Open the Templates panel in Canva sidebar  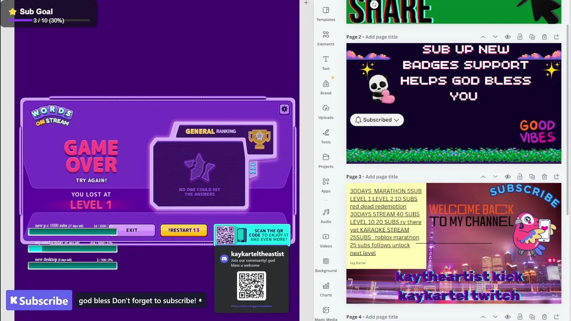[326, 14]
